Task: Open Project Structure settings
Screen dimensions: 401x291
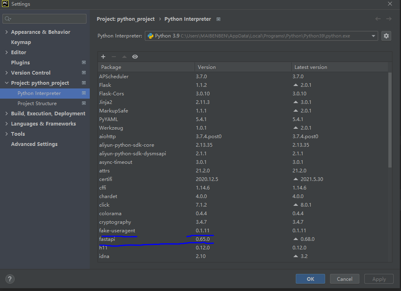Action: (37, 104)
